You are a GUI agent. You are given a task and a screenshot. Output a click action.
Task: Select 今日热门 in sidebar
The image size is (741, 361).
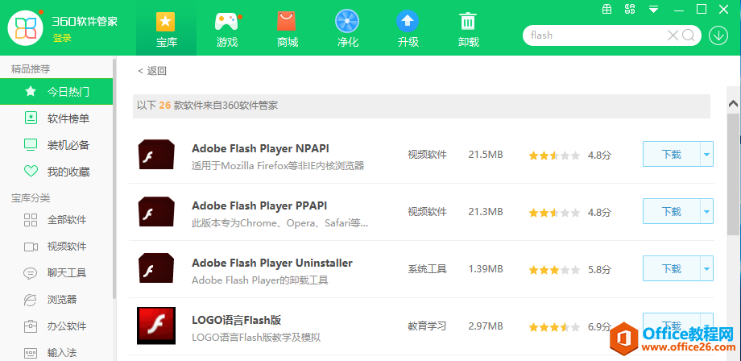(56, 92)
